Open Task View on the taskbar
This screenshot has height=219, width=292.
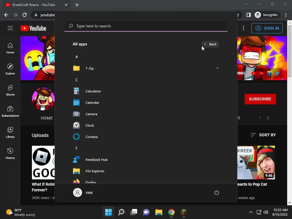pos(134,212)
